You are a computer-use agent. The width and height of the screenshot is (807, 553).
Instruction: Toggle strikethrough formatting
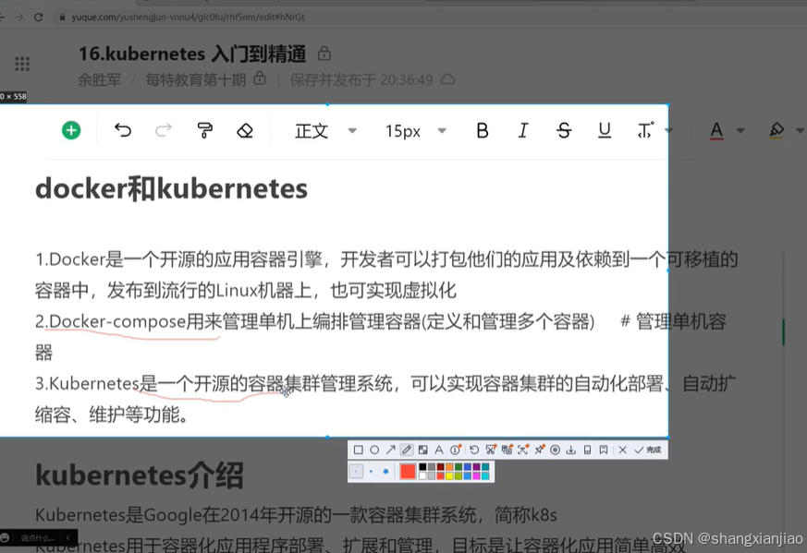click(564, 130)
